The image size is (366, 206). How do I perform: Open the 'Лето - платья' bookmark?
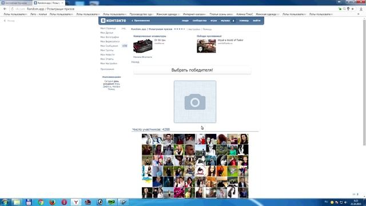coord(38,14)
